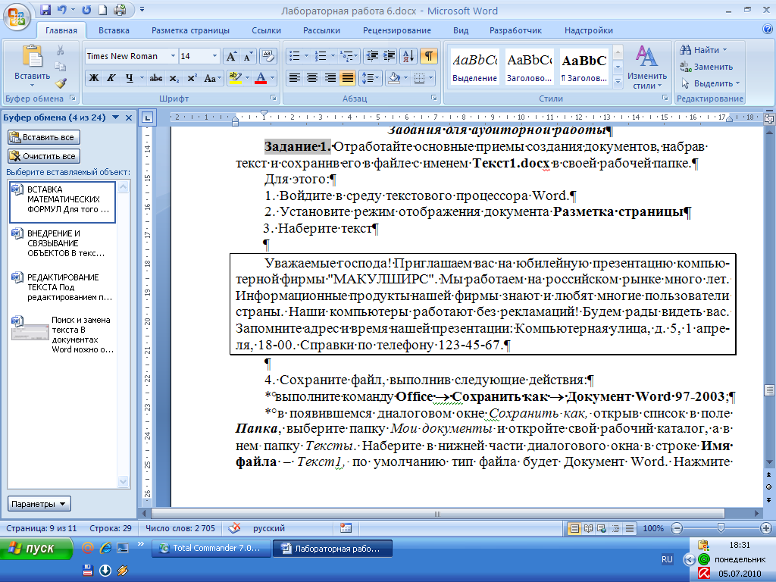
Task: Open Start menu пуск button
Action: [36, 549]
